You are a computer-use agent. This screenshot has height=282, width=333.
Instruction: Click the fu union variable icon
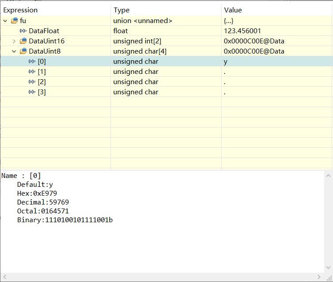pos(15,21)
